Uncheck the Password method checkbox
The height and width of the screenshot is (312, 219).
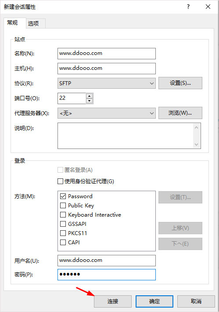point(63,196)
